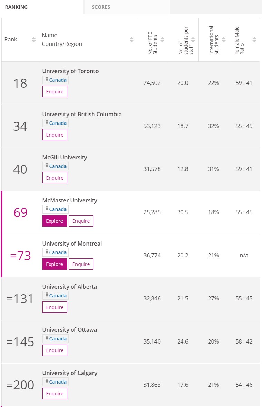Screen dimensions: 262x407
Task: Sort table by Rank column arrows
Action: [x=34, y=40]
